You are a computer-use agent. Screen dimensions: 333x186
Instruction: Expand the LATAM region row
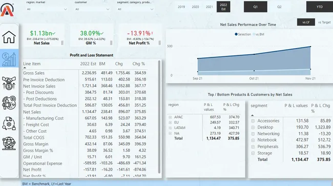point(170,128)
